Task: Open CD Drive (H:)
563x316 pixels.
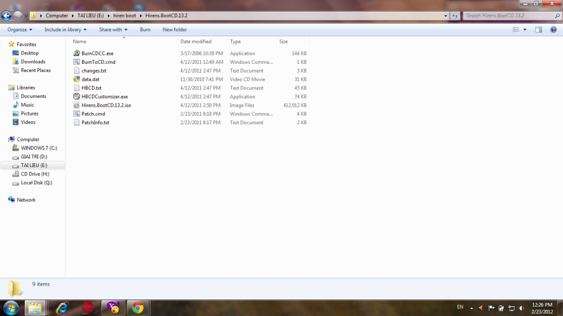Action: (35, 174)
